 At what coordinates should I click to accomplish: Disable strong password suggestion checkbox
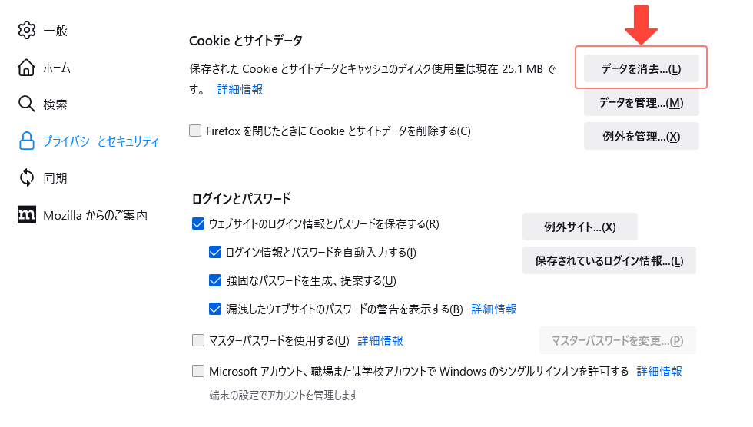215,280
